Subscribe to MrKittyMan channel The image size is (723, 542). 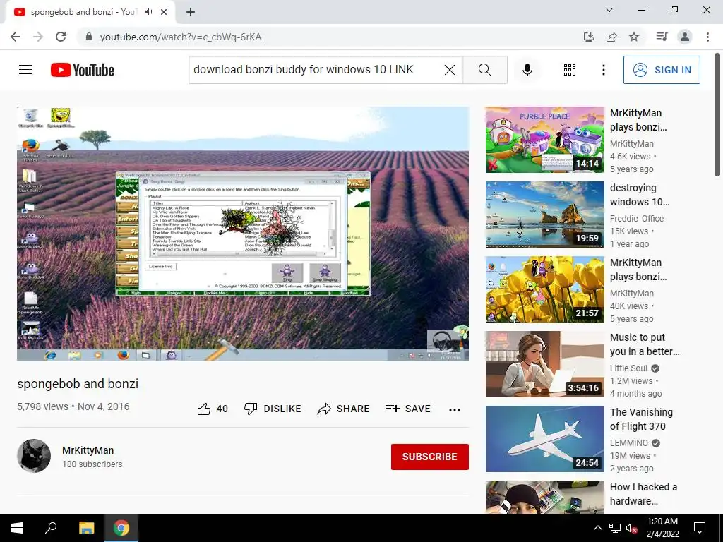coord(430,457)
